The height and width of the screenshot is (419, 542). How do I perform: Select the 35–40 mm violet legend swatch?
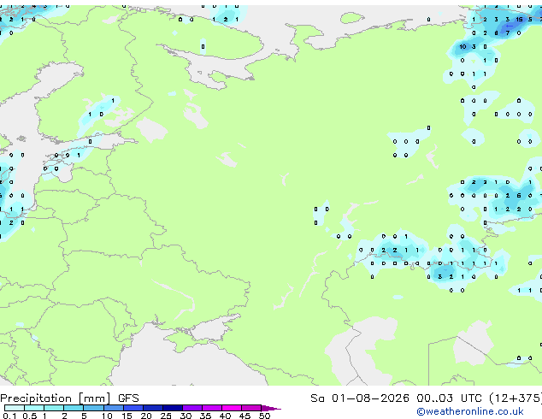pyautogui.click(x=212, y=408)
